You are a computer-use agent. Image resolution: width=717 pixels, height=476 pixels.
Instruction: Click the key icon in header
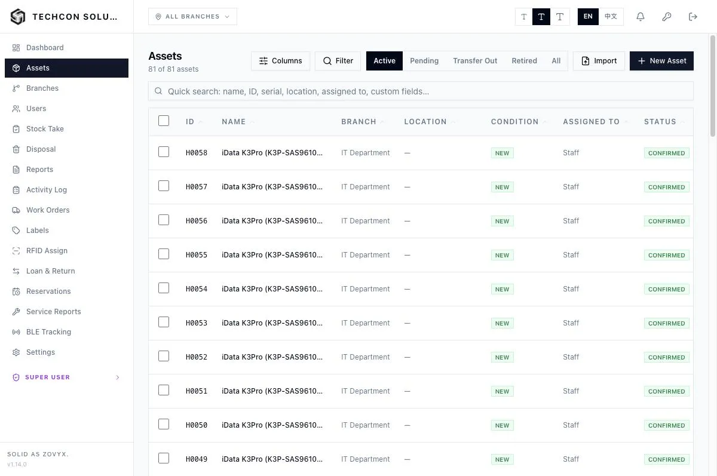(667, 17)
